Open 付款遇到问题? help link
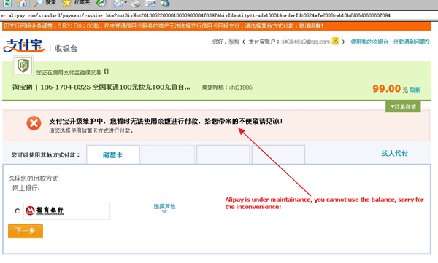 [x=411, y=42]
